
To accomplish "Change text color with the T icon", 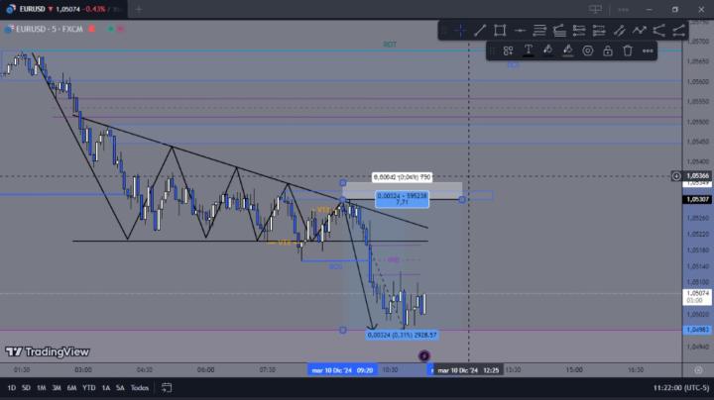I will [529, 50].
